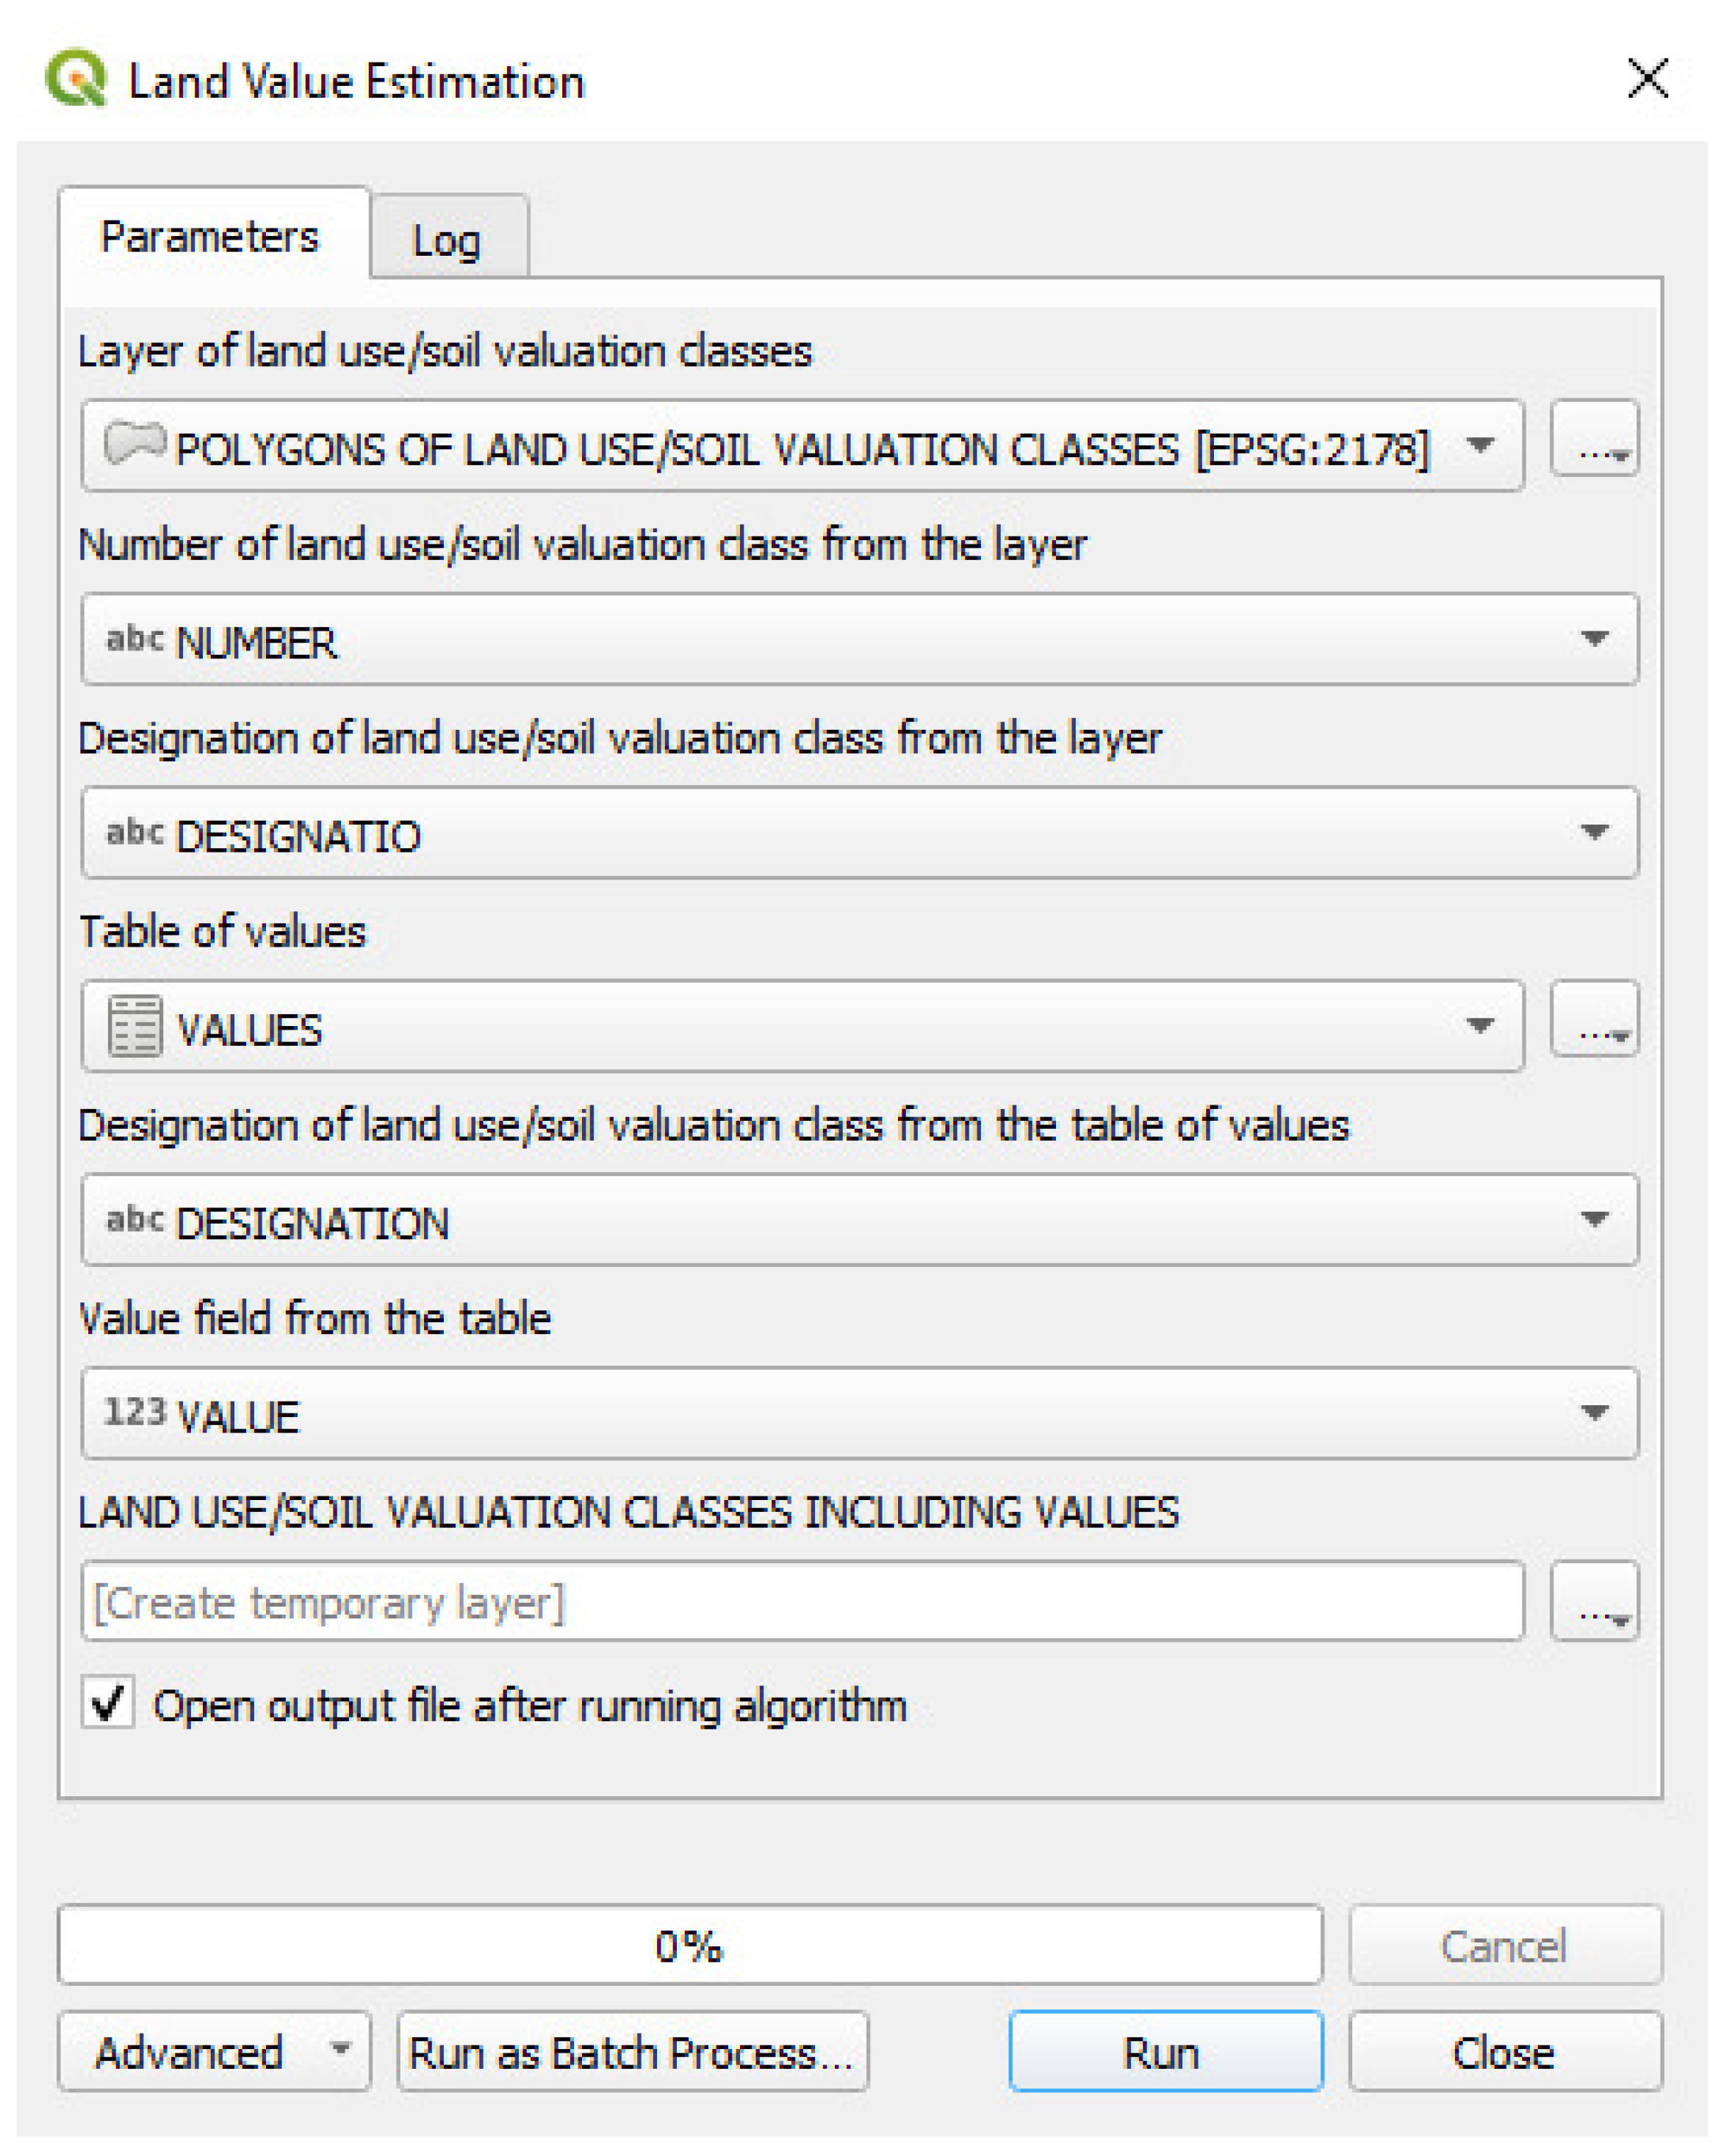This screenshot has width=1724, height=2149.
Task: Click the table icon beside VALUES
Action: click(134, 1026)
